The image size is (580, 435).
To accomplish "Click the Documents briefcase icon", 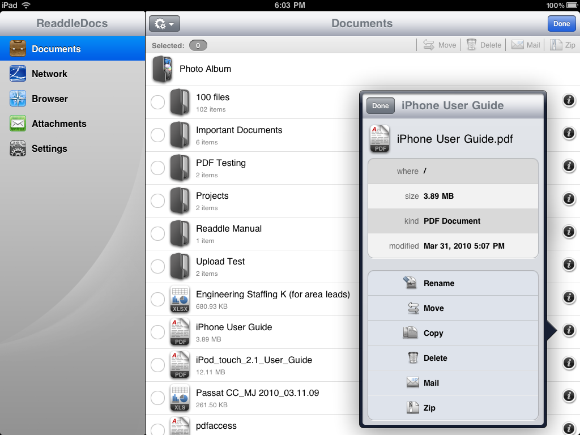I will (18, 49).
